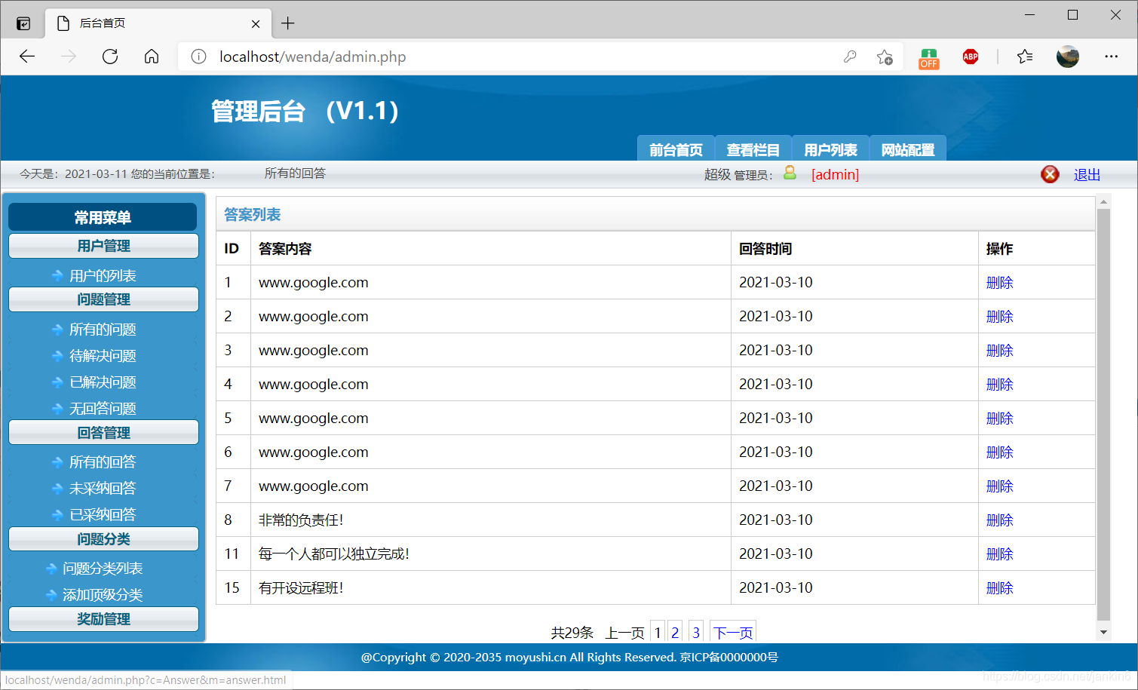
Task: Open the ABP adblock extension icon
Action: click(x=971, y=57)
